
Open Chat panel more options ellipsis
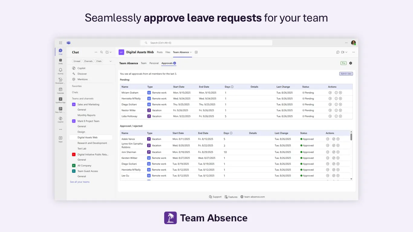(x=96, y=52)
